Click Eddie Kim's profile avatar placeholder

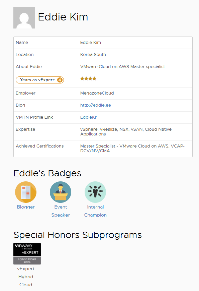pos(24,18)
